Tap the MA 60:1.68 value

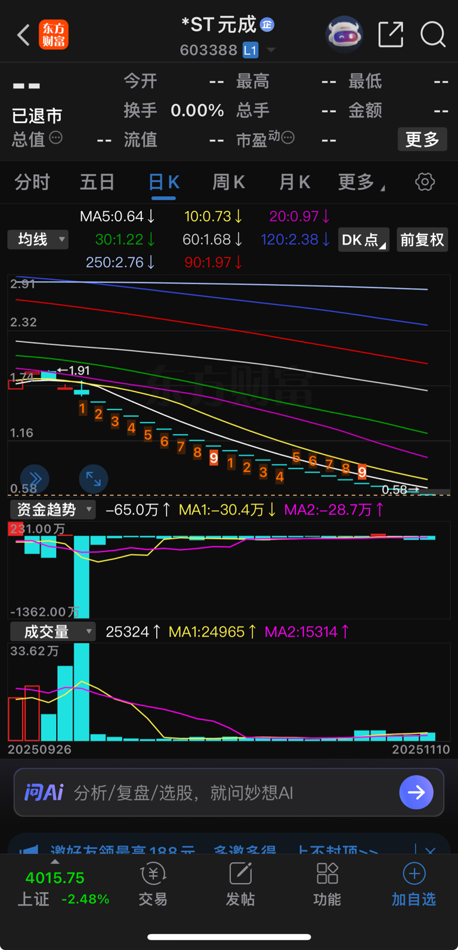coord(212,239)
